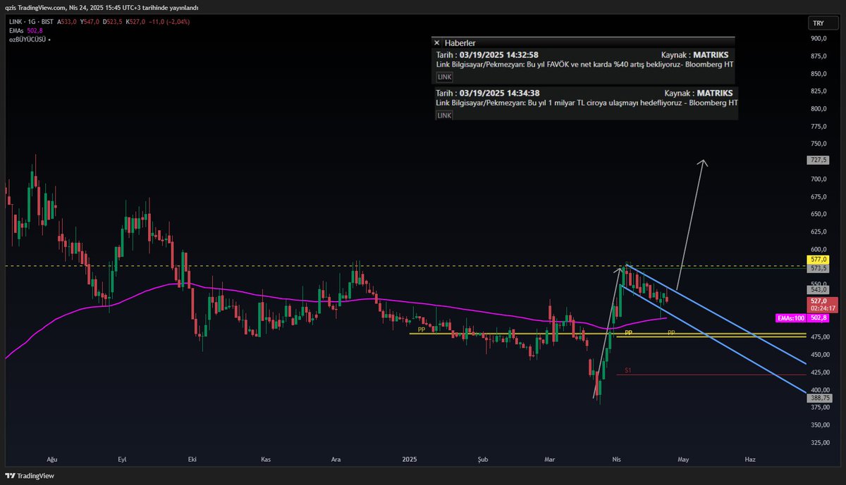Click the Ara month label on time axis
Viewport: 846px width, 485px height.
tap(336, 459)
